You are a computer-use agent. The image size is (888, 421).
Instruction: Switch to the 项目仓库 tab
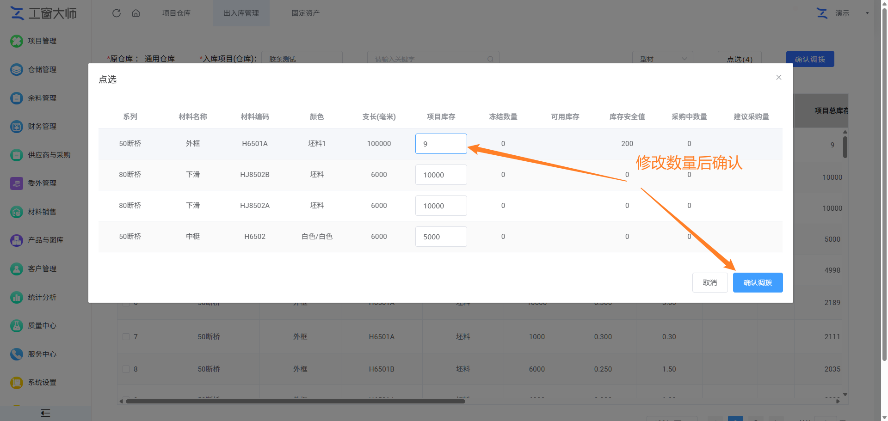pos(176,13)
